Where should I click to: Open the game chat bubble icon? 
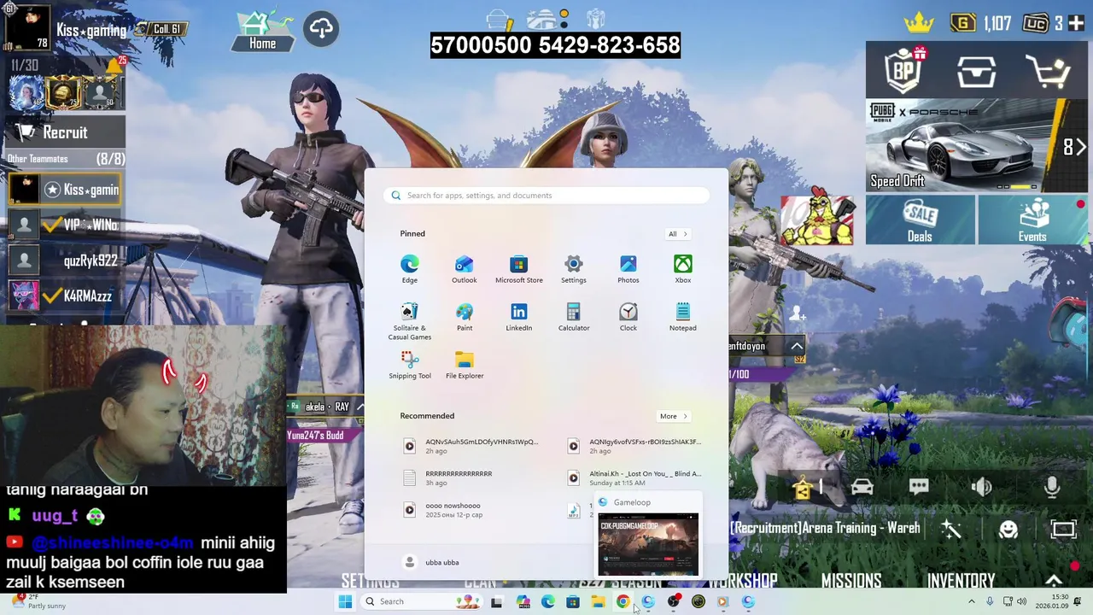919,487
